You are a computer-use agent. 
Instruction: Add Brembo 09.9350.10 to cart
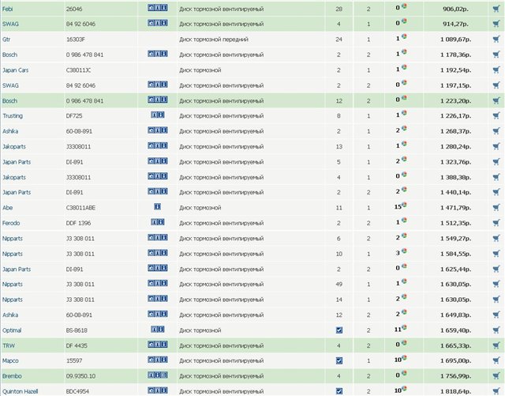click(x=496, y=376)
